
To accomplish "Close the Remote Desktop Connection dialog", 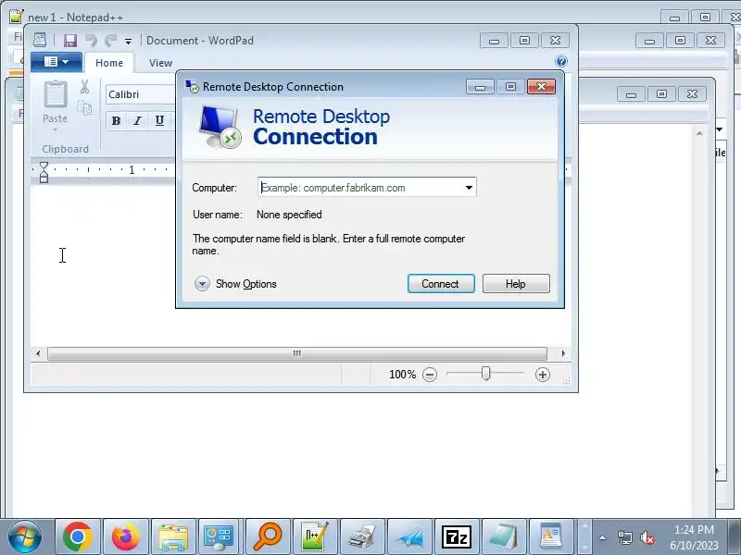I will [541, 86].
